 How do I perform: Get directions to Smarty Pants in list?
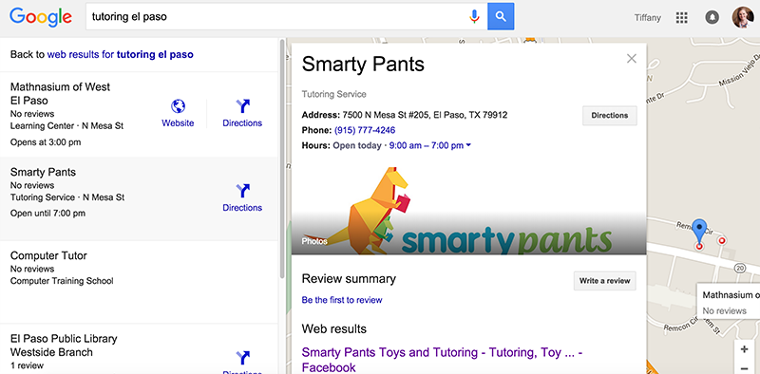pos(242,197)
